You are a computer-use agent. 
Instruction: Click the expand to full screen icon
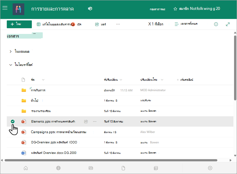[x=228, y=24]
